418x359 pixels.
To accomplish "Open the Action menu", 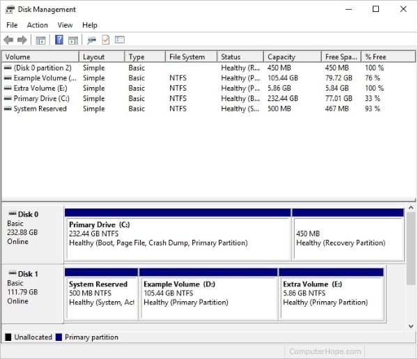I will (38, 25).
